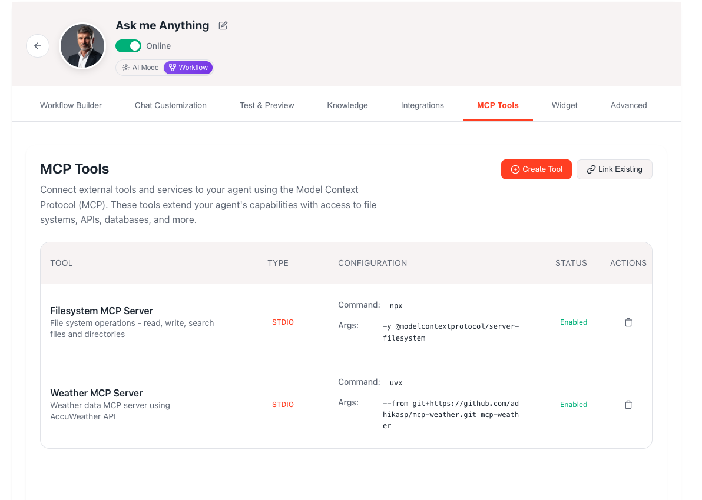The height and width of the screenshot is (500, 702).
Task: Switch to the Integrations tab
Action: tap(422, 105)
